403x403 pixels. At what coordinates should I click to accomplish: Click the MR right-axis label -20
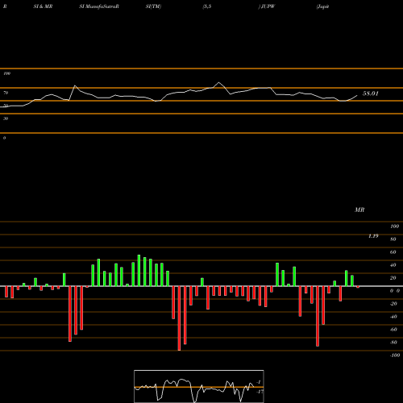tap(393, 304)
